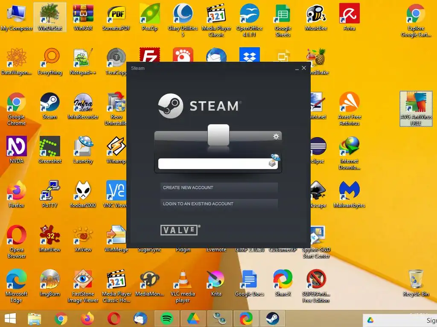The image size is (437, 327).
Task: Click Create New Account in Steam
Action: tap(219, 188)
